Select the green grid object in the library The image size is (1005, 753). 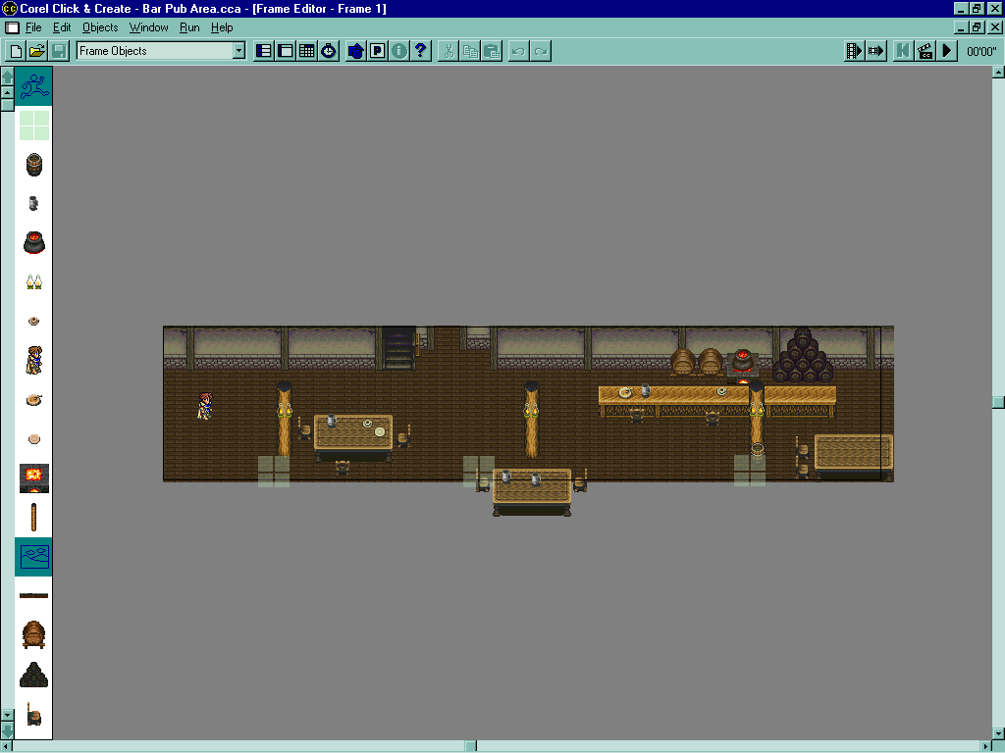click(x=34, y=125)
